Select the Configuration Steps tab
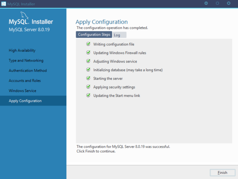Viewport: 238px width, 179px height. (94, 35)
